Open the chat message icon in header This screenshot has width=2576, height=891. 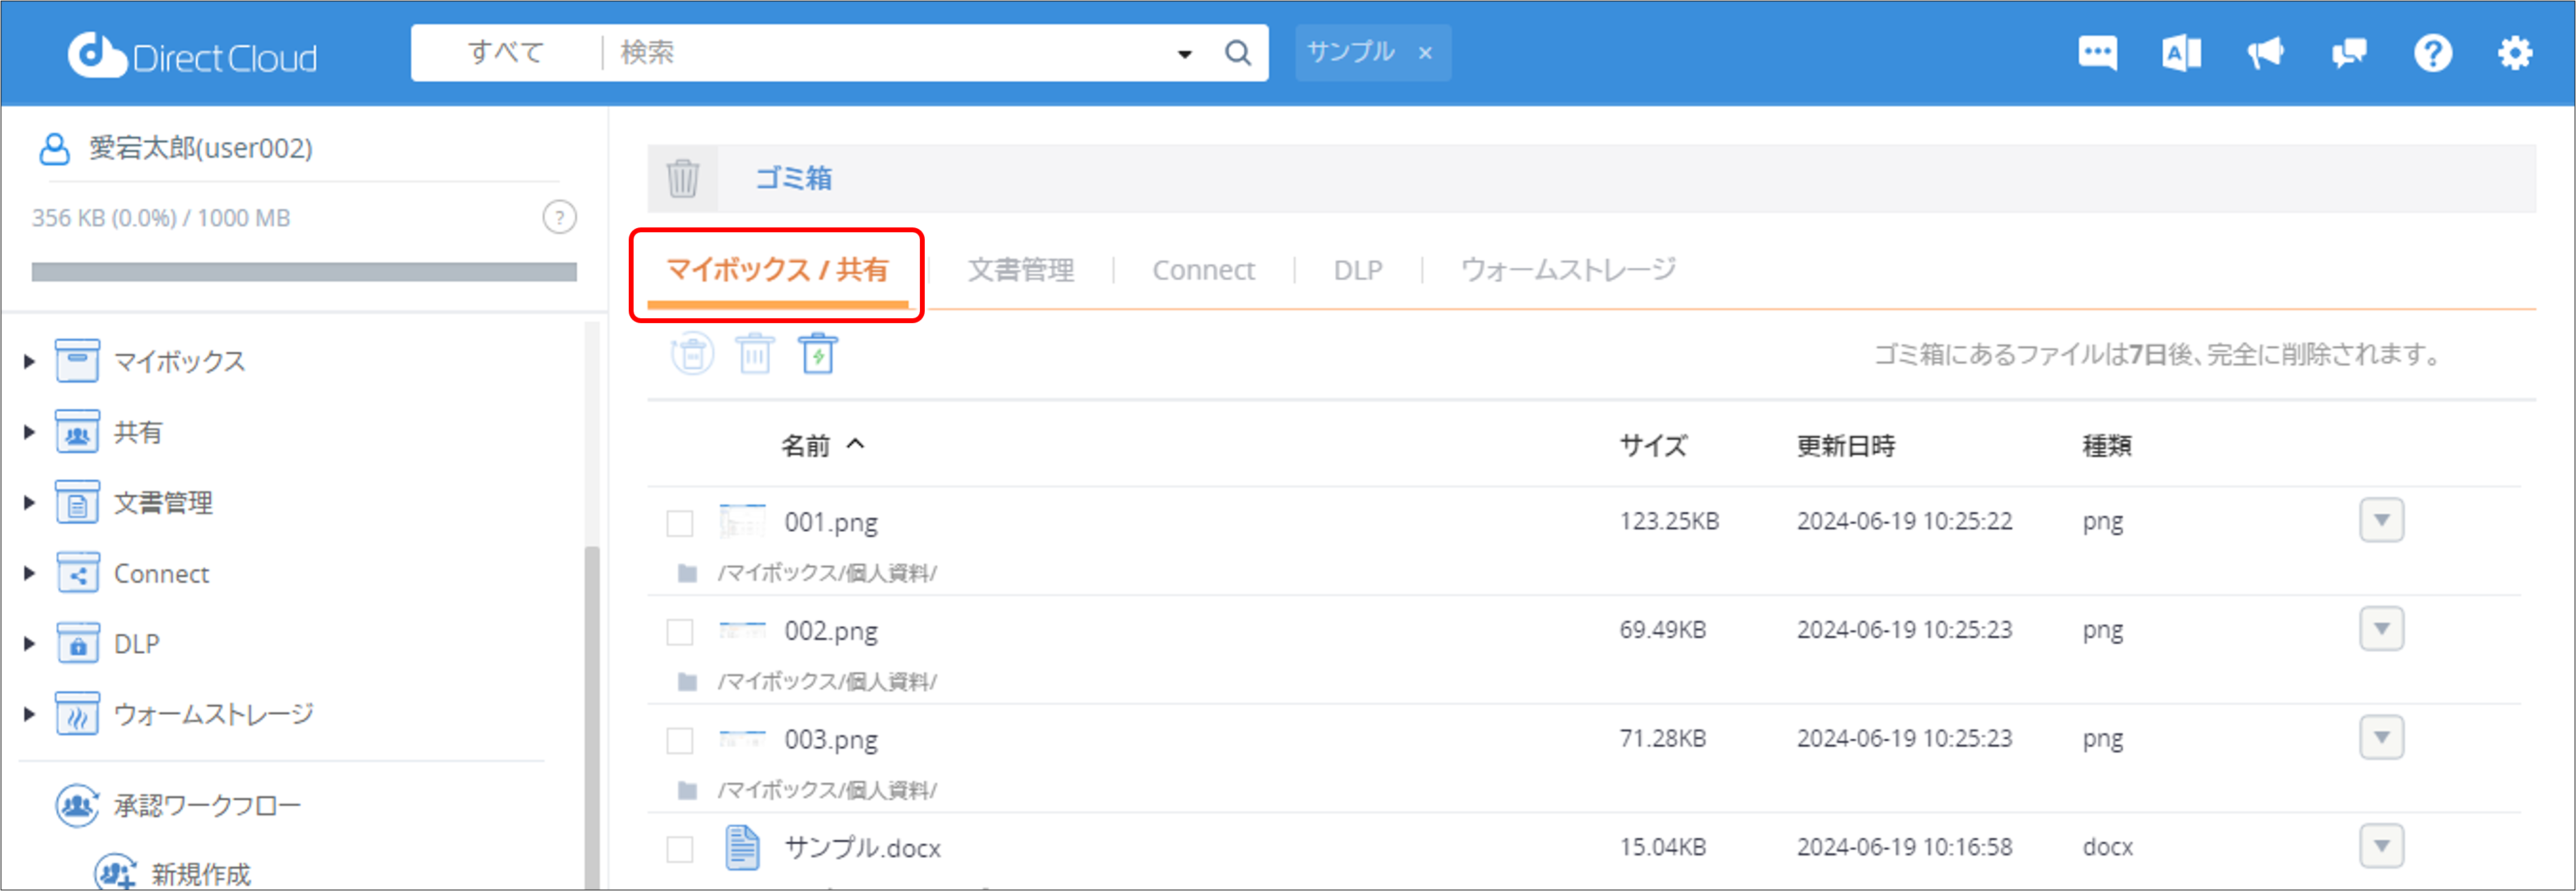coord(2097,53)
